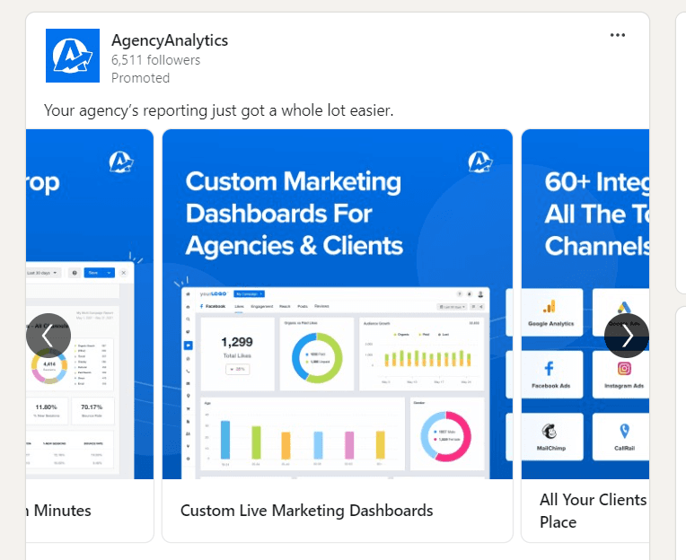Click the MailChimp integration tile
Image resolution: width=686 pixels, height=560 pixels.
(550, 437)
